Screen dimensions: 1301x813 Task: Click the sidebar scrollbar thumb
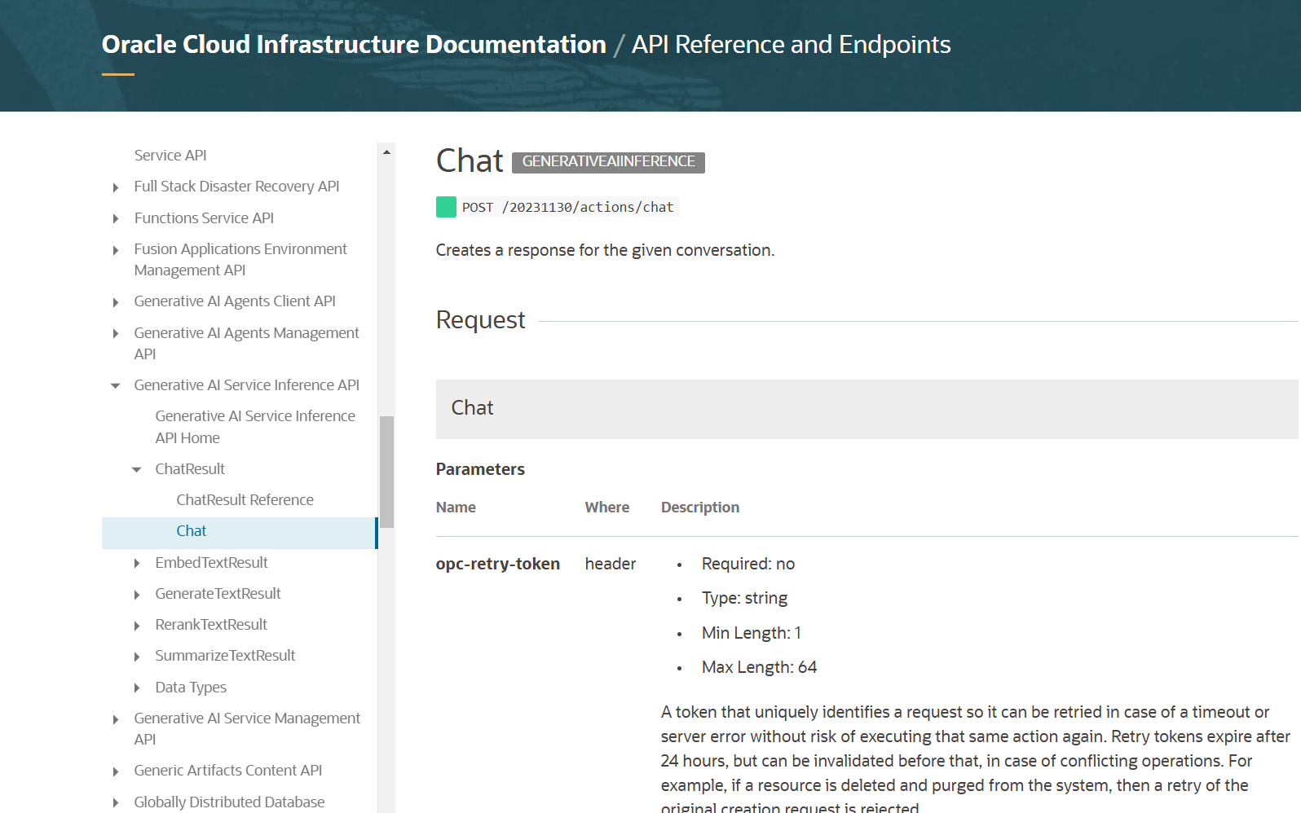coord(386,472)
